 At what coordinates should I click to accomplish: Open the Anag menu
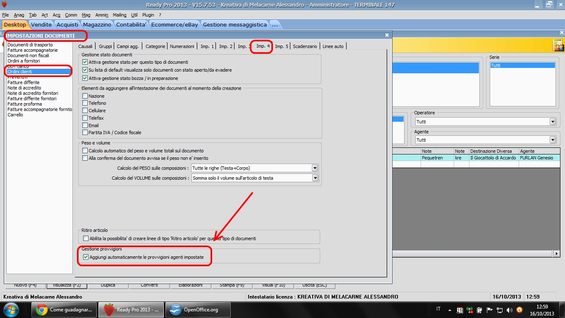pos(19,15)
